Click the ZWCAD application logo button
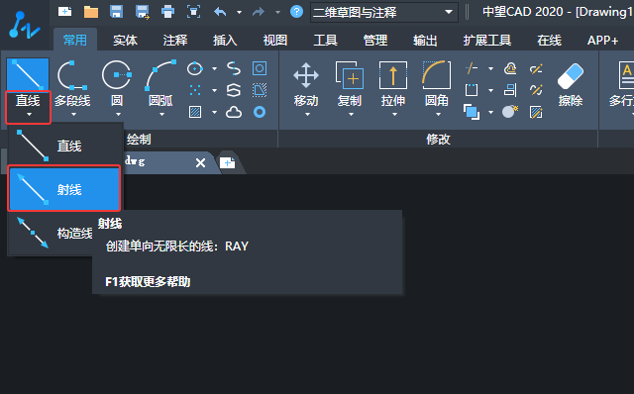Image resolution: width=634 pixels, height=394 pixels. point(24,25)
